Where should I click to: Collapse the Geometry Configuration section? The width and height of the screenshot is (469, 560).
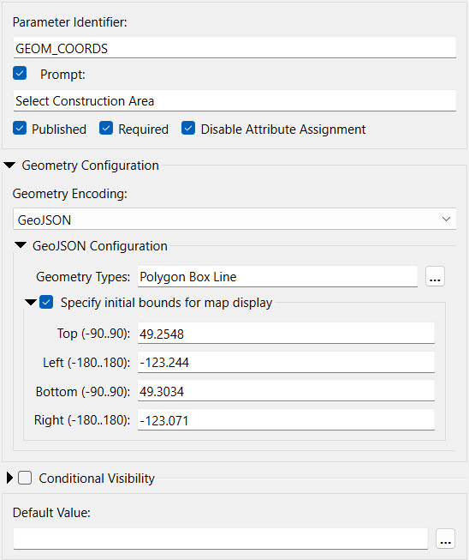click(x=9, y=165)
